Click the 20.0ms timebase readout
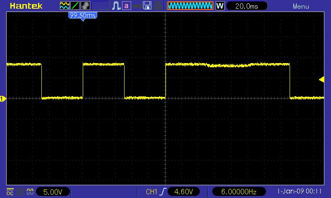 click(x=247, y=6)
